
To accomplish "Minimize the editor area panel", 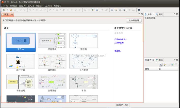I will [139, 14].
